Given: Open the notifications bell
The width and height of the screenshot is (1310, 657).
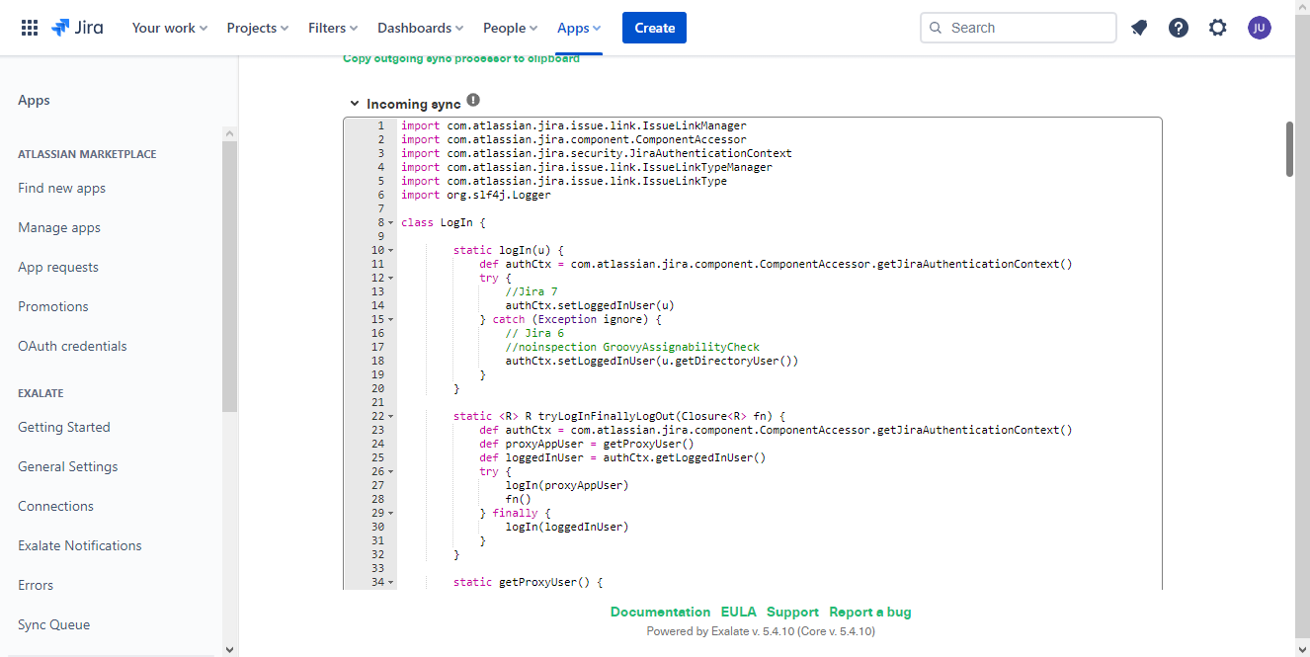Looking at the screenshot, I should coord(1139,28).
